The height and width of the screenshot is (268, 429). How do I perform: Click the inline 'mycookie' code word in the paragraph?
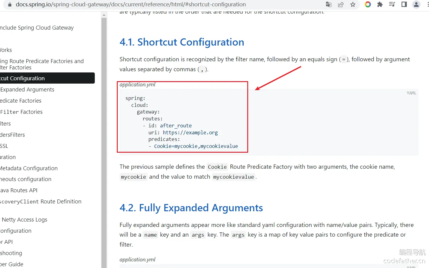[133, 177]
